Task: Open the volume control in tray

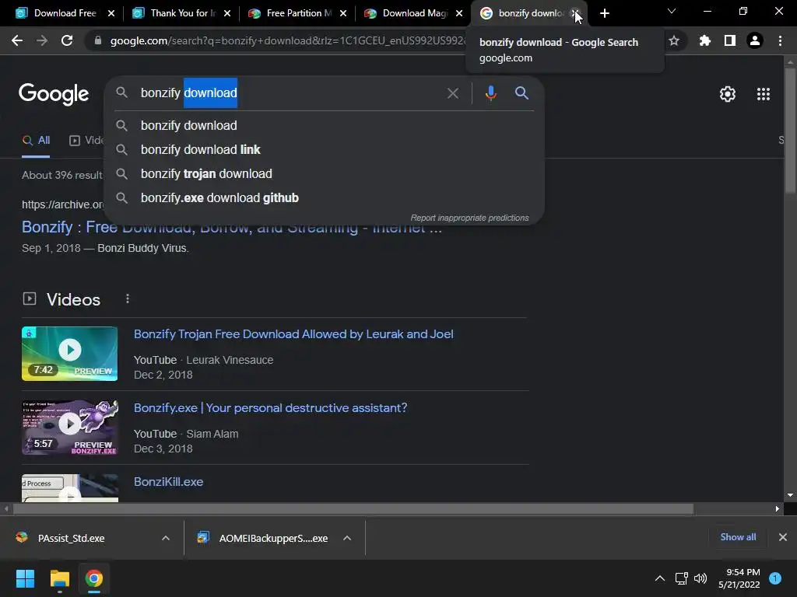Action: point(700,578)
